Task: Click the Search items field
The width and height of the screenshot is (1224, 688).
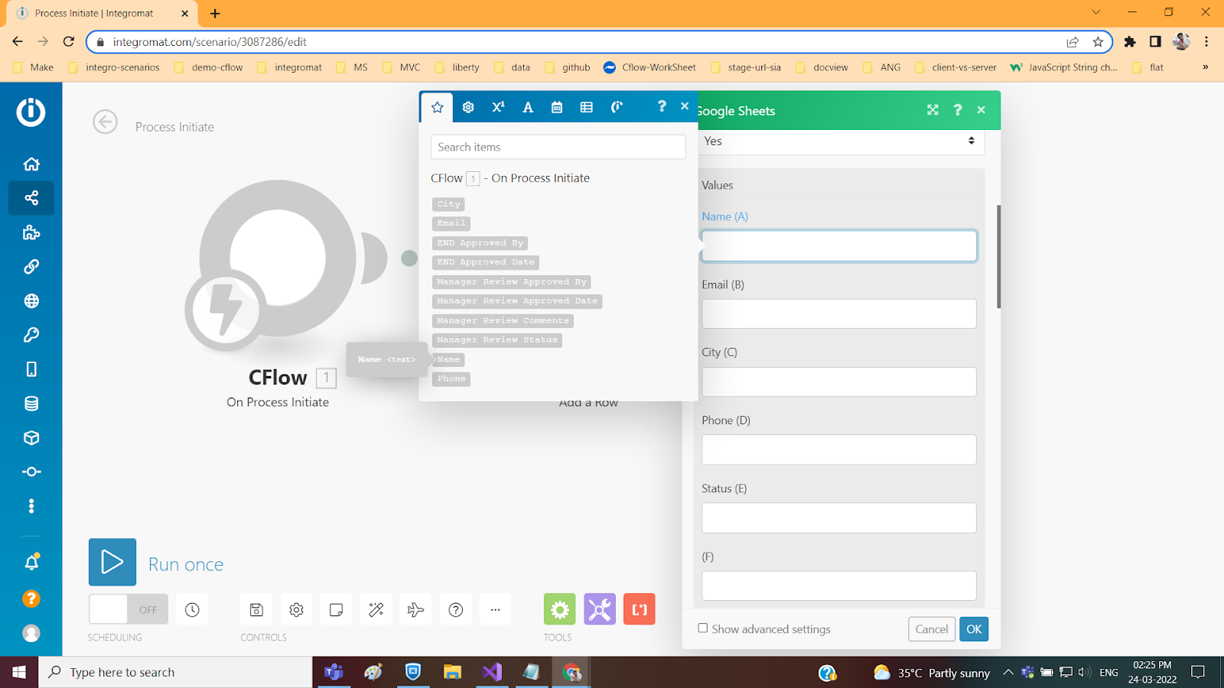Action: click(558, 147)
